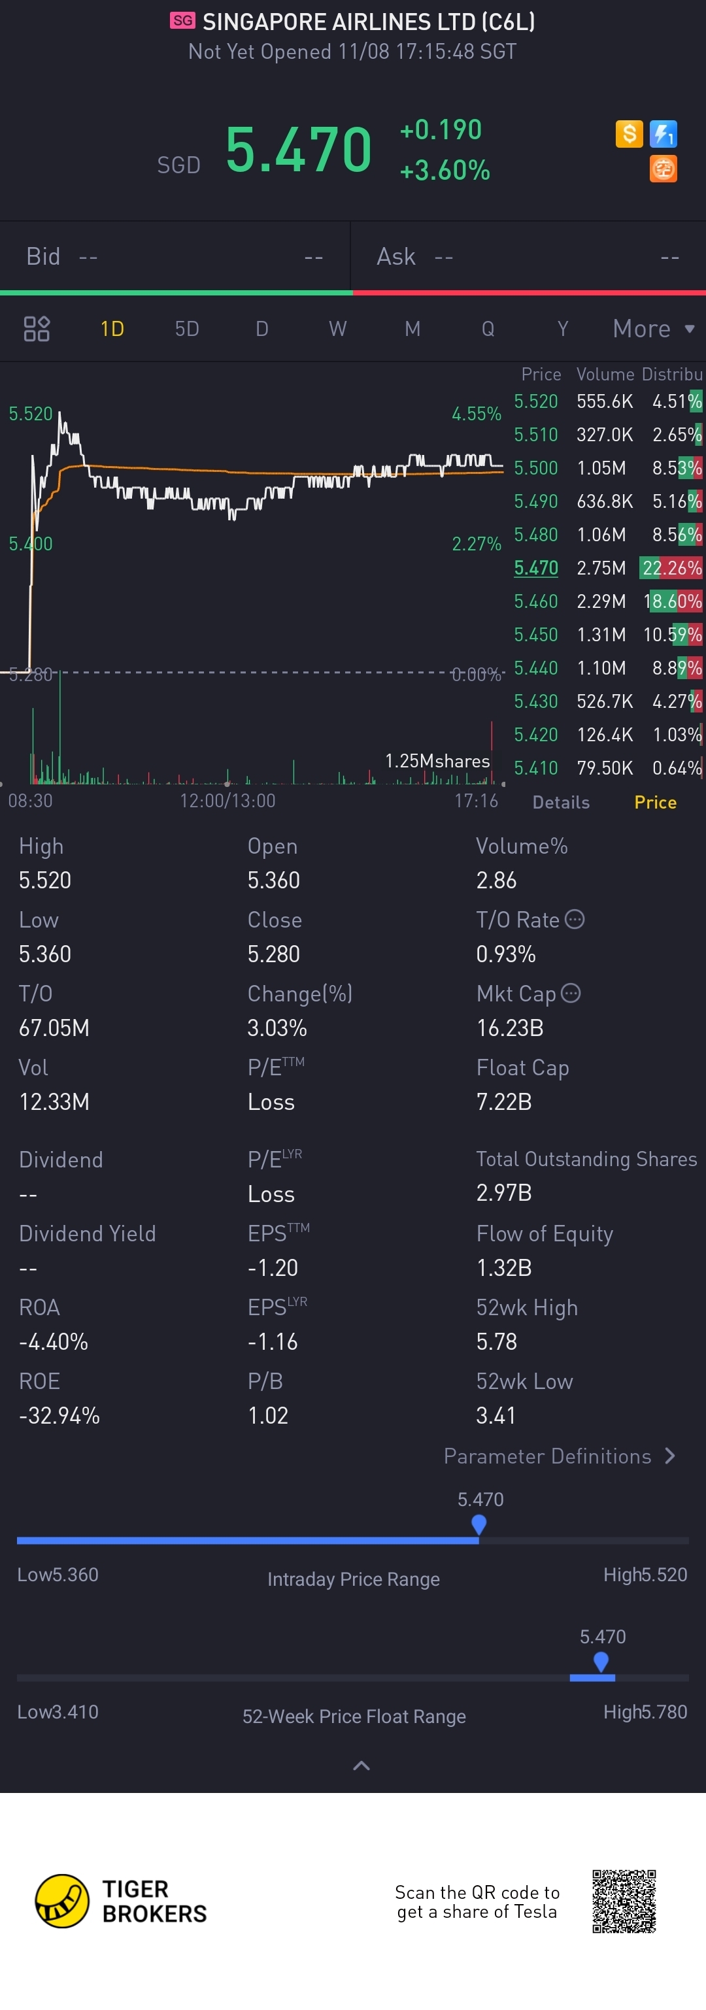Switch to the D daily chart tab
The width and height of the screenshot is (706, 2010).
(x=262, y=329)
